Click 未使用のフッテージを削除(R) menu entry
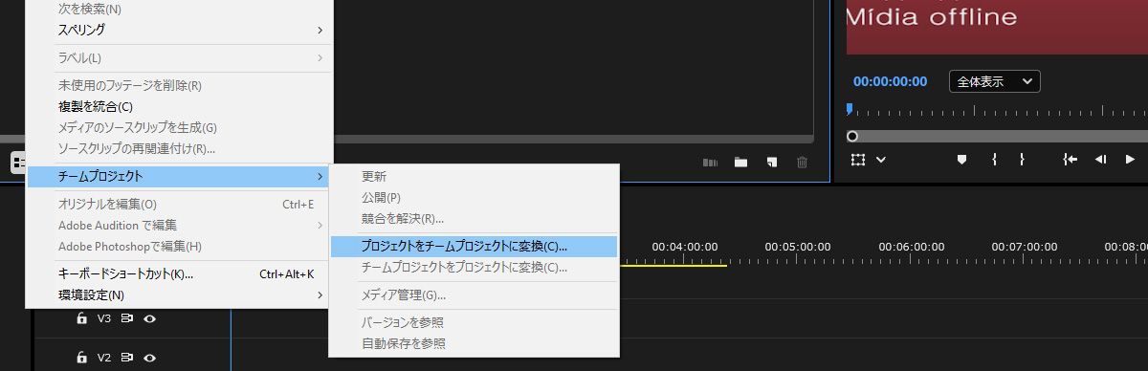Image resolution: width=1148 pixels, height=371 pixels. [x=178, y=85]
